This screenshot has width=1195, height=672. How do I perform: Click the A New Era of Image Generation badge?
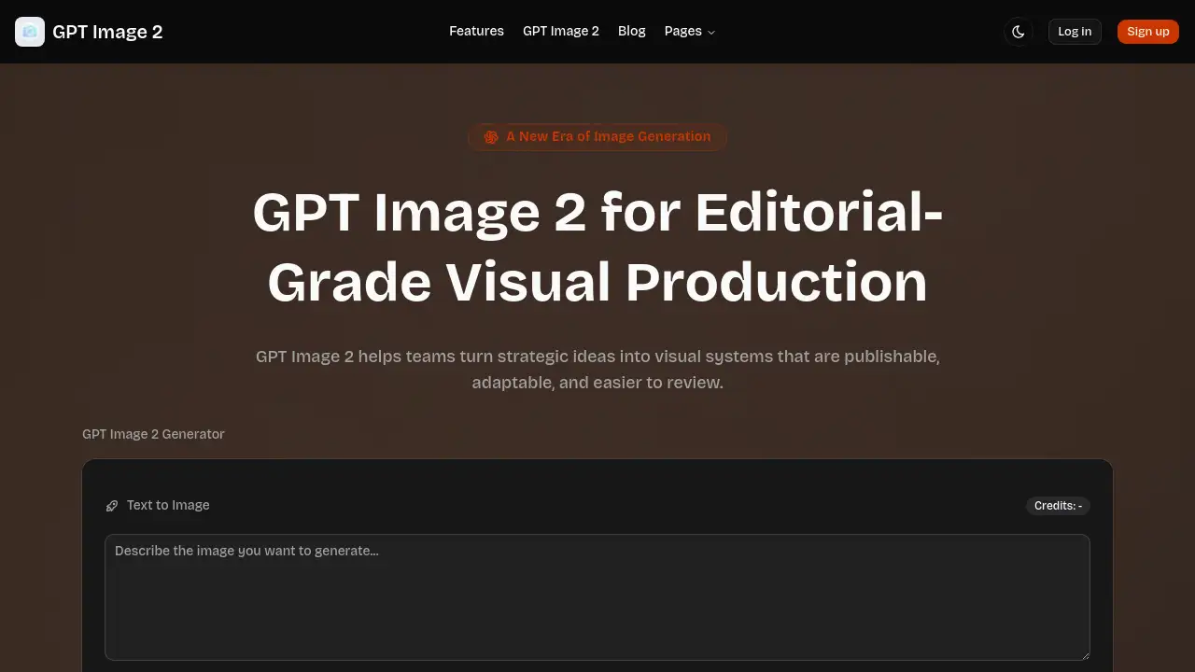[x=597, y=136]
